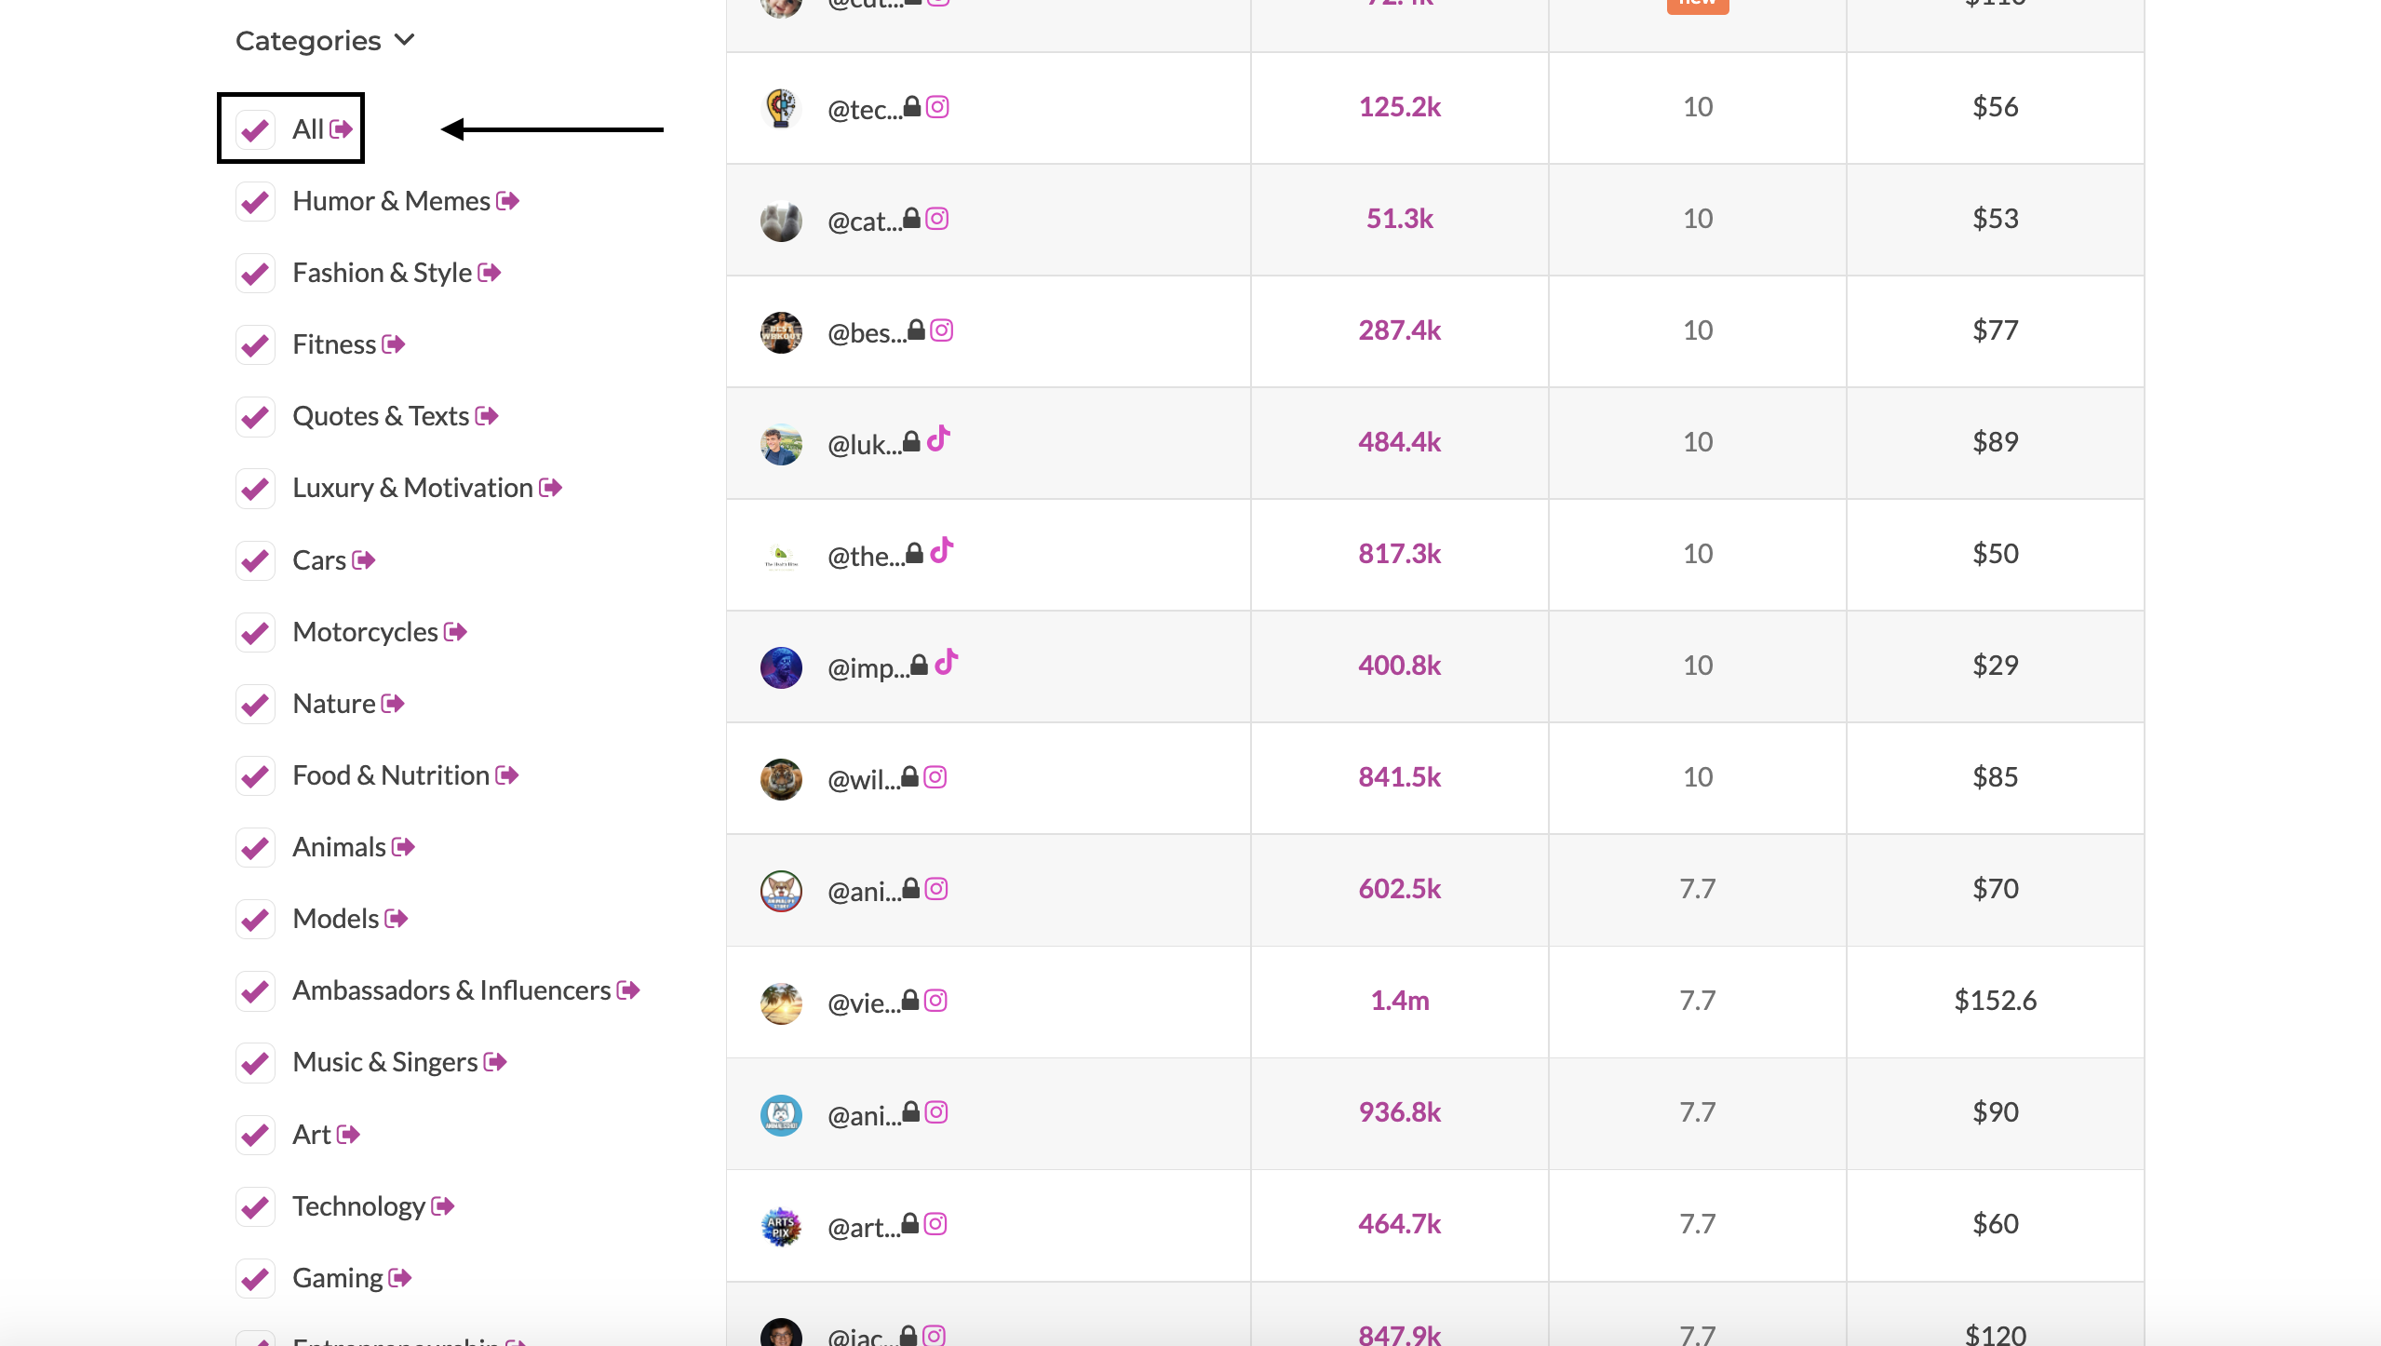
Task: Click TikTok icon beside @imp account
Action: pyautogui.click(x=947, y=662)
